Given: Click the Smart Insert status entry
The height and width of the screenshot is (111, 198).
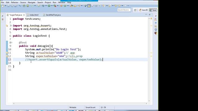Looking at the screenshot, I should click(90, 107).
